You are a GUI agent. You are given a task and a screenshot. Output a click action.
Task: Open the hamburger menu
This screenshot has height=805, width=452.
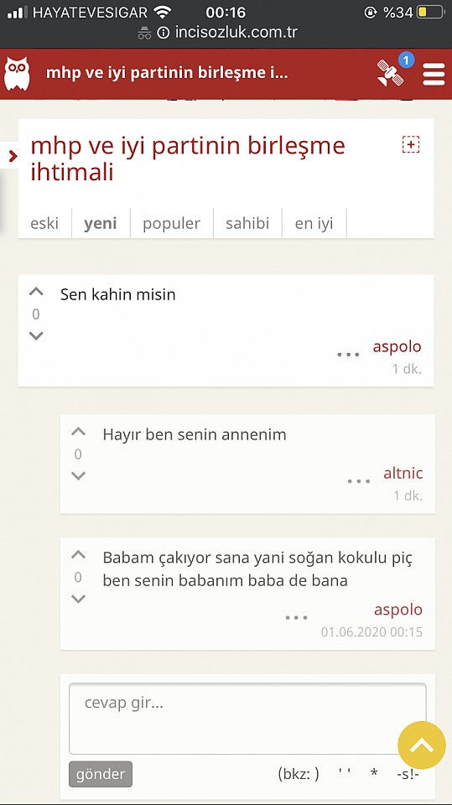(x=434, y=74)
